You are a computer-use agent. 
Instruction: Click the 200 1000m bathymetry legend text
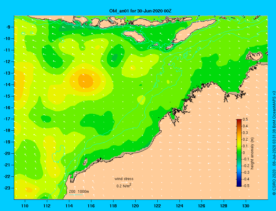[x=79, y=191]
